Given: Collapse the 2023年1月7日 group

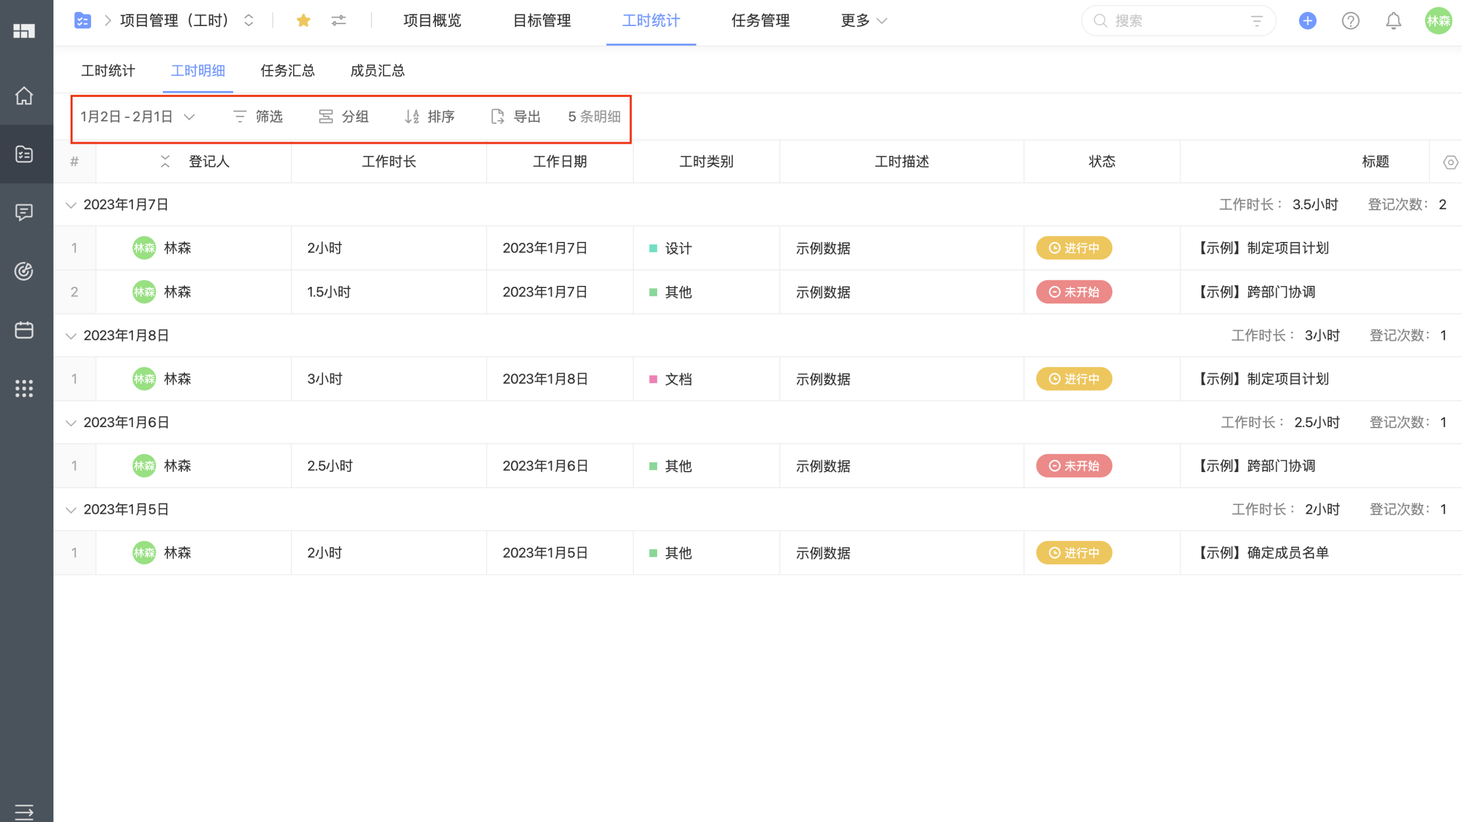Looking at the screenshot, I should click(x=71, y=205).
